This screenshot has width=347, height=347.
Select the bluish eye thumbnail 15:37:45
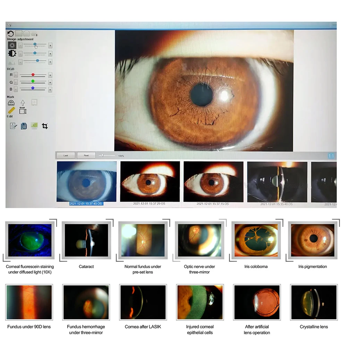point(86,181)
